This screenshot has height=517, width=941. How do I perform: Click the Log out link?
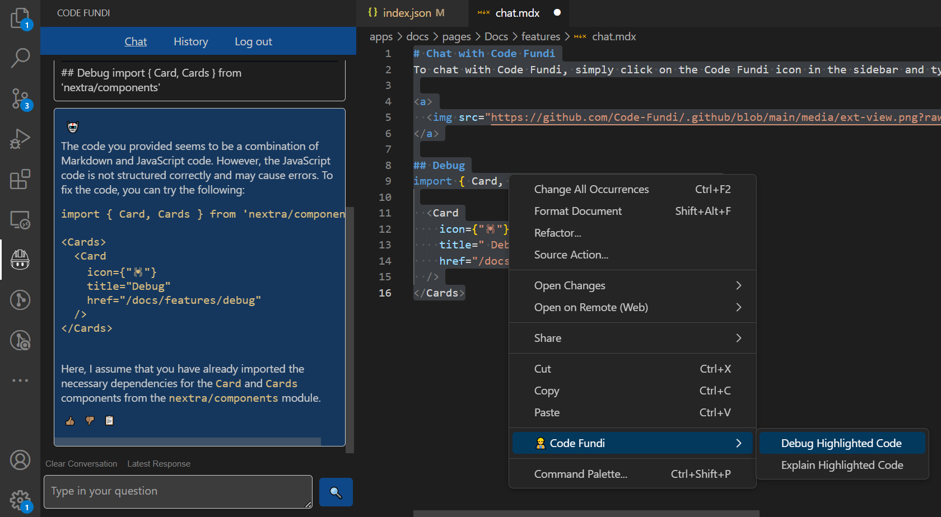click(x=253, y=41)
